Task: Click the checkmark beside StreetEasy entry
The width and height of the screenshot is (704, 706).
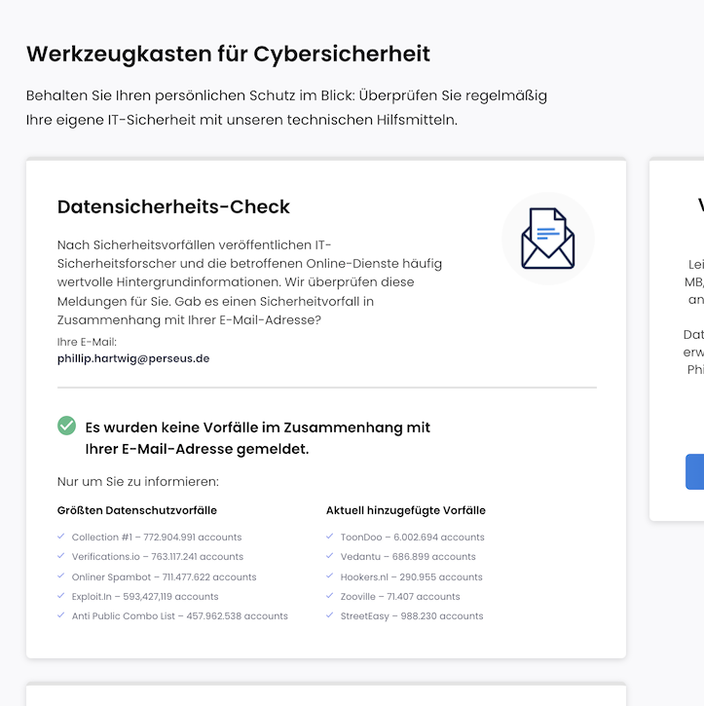Action: (x=329, y=615)
